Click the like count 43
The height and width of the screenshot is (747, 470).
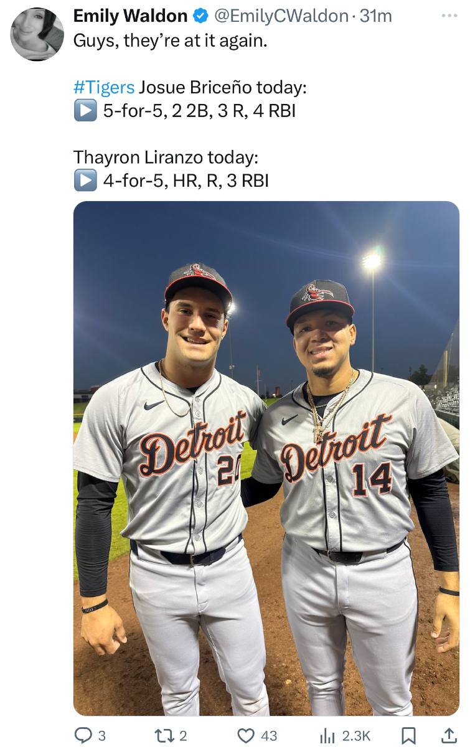tap(269, 736)
